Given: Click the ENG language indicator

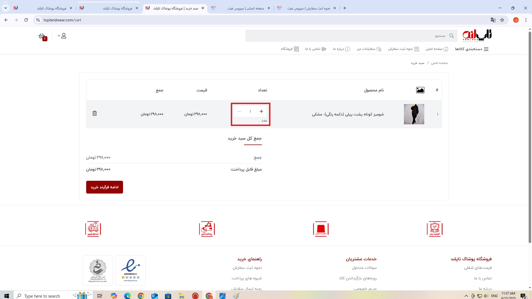Looking at the screenshot, I should point(494,296).
